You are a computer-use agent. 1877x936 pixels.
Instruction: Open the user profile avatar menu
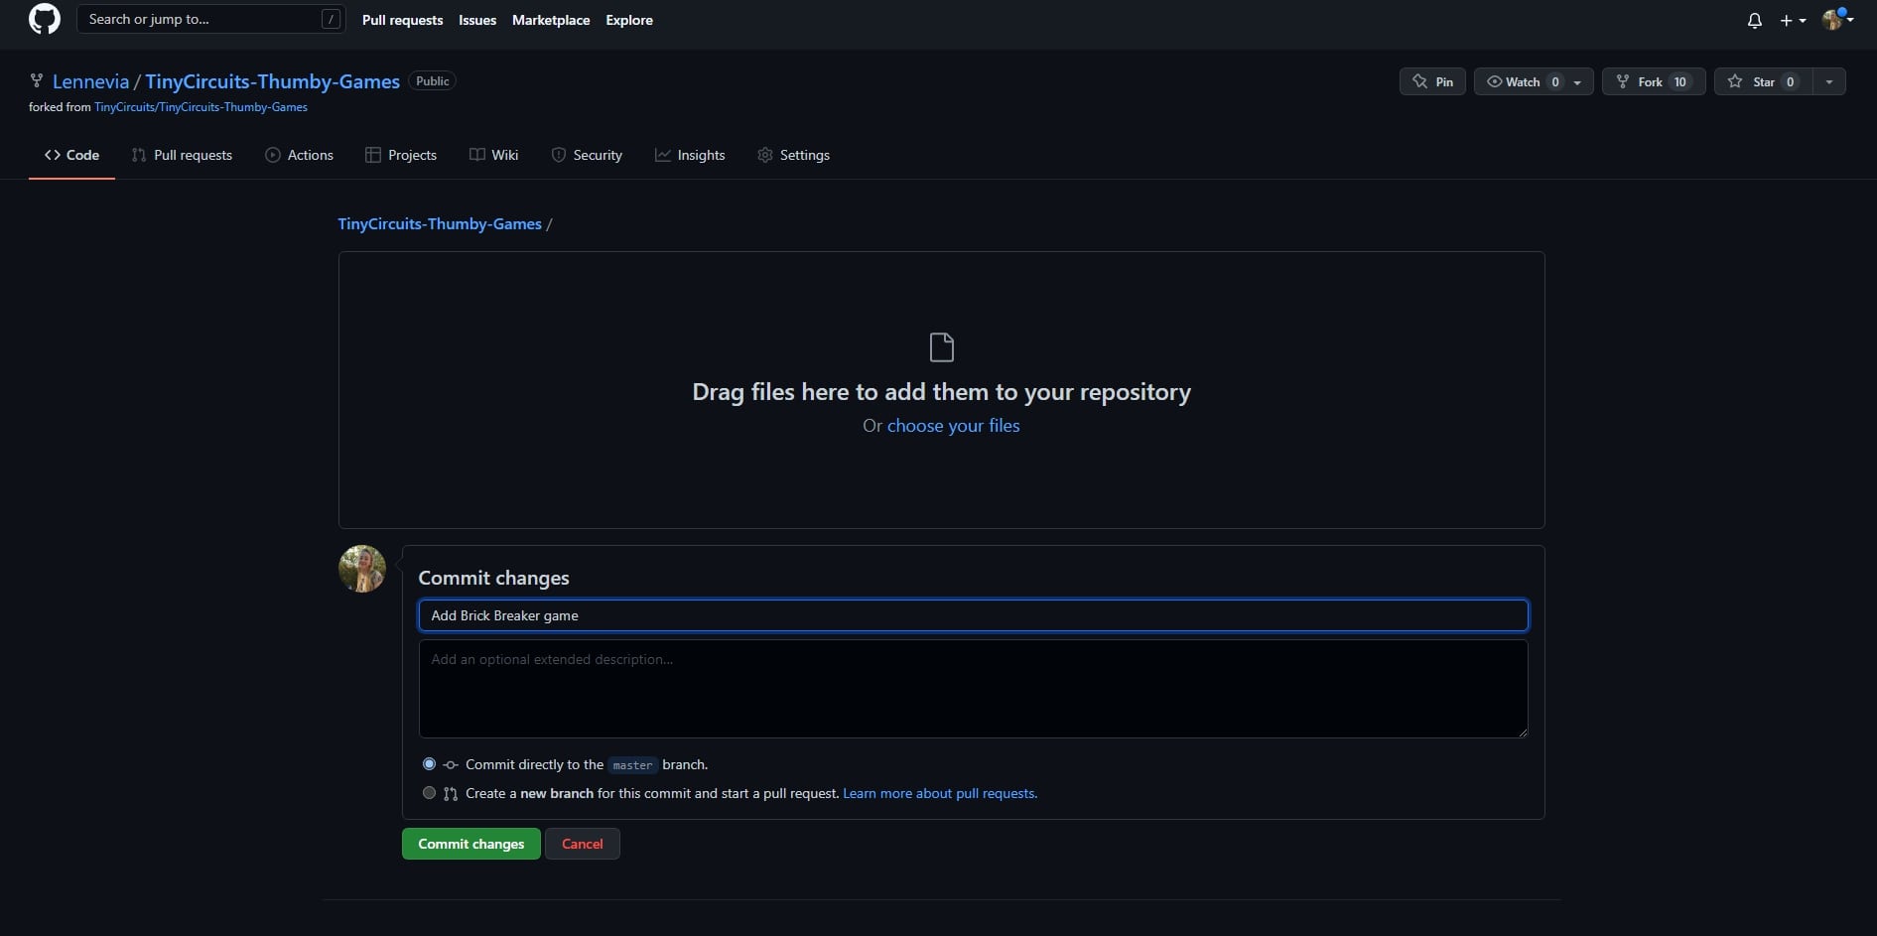click(1837, 20)
